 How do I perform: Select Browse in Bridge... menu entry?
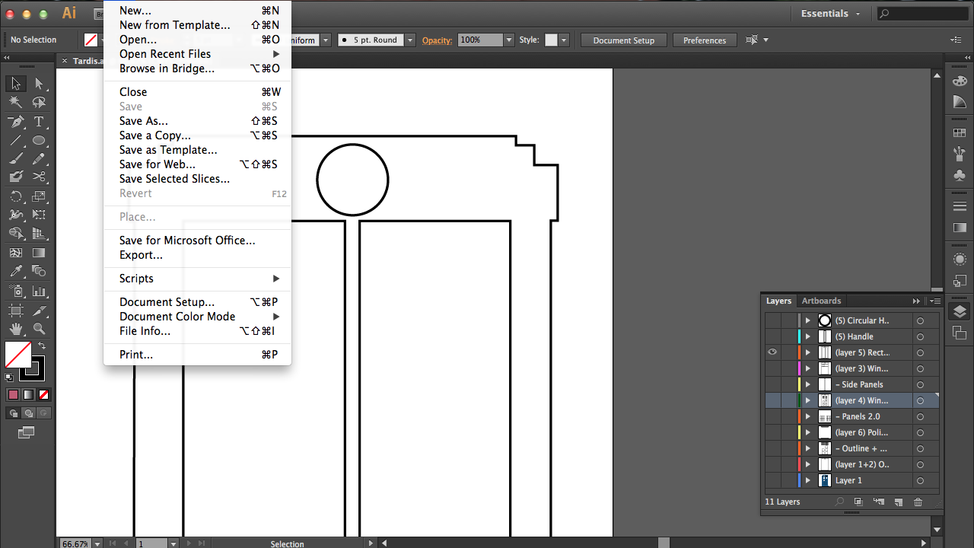coord(197,68)
